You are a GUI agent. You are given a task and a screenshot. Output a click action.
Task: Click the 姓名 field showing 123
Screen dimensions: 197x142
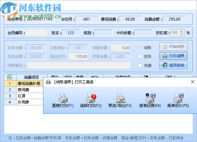(71, 33)
